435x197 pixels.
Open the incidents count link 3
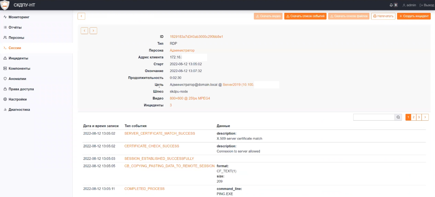171,105
